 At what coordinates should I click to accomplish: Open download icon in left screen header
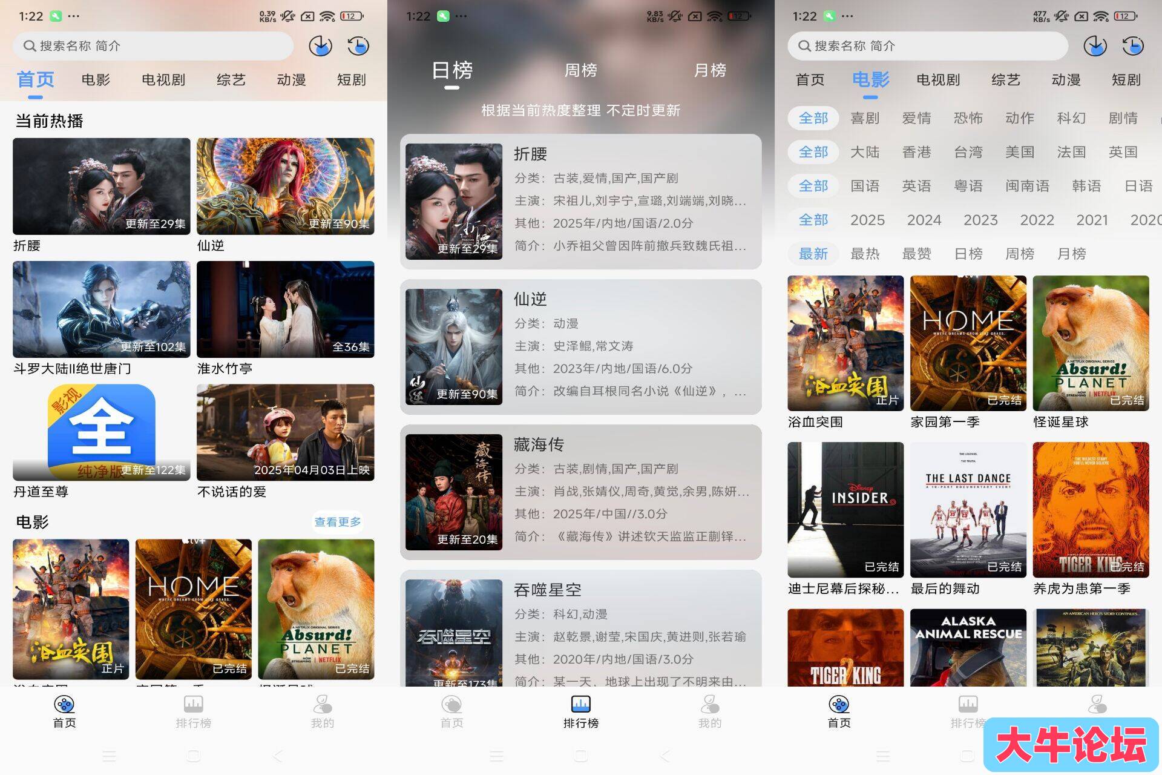click(x=320, y=46)
